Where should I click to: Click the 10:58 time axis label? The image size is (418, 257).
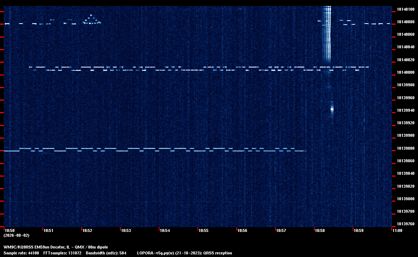pos(320,230)
